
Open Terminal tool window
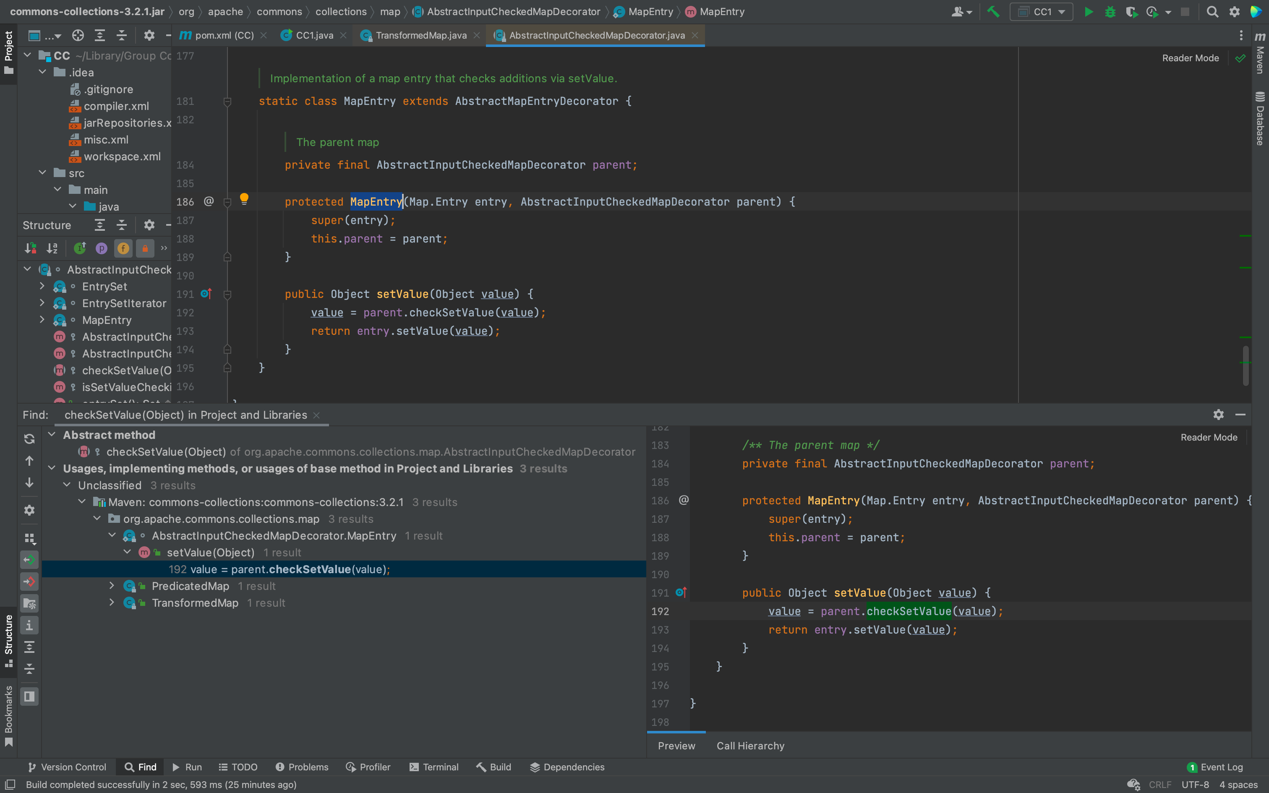[433, 767]
